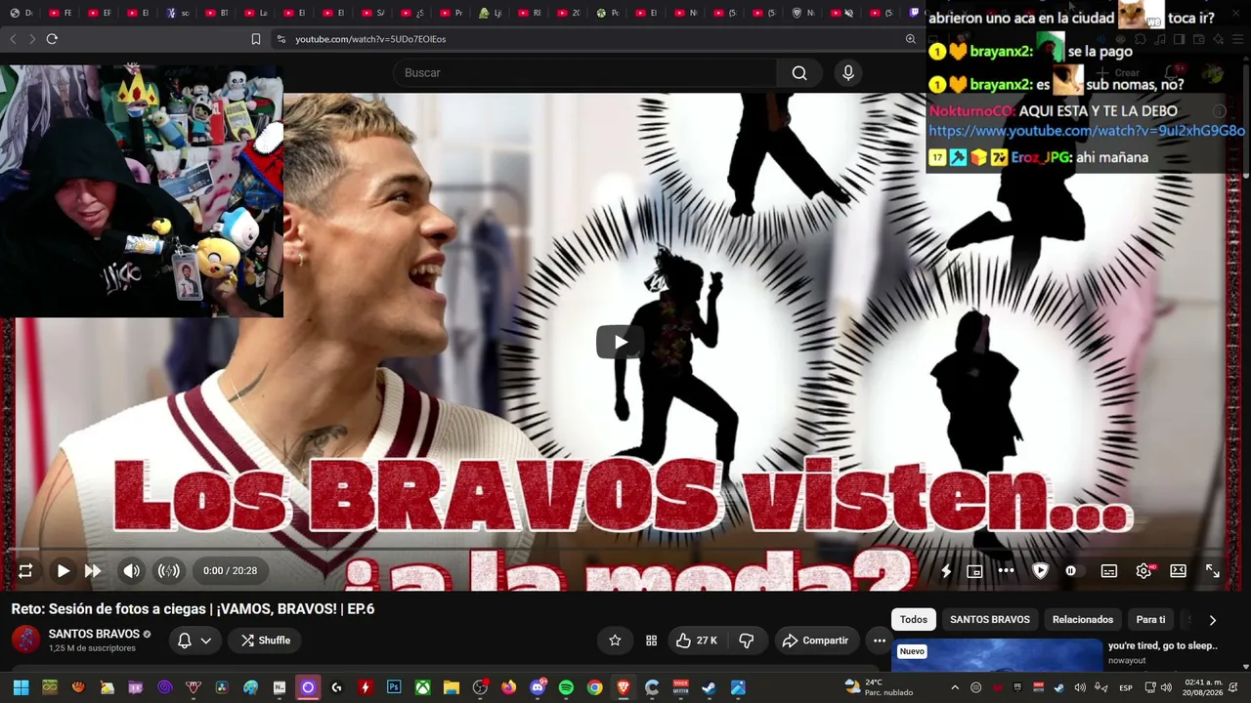Open miniplayer from the player controls

974,571
